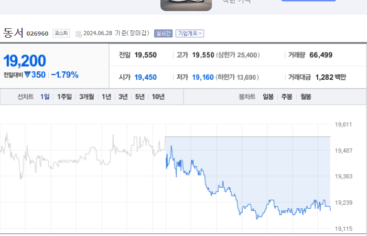The height and width of the screenshot is (236, 367).
Task: Click the ad thumbnail image at top
Action: [x=186, y=5]
